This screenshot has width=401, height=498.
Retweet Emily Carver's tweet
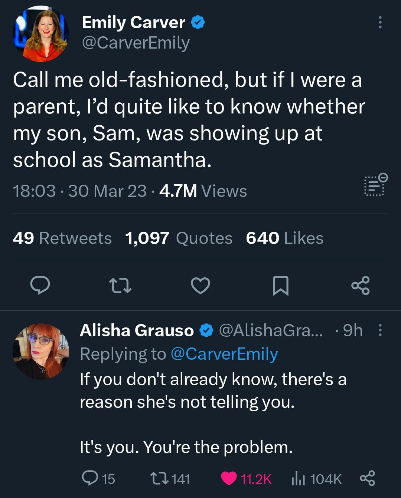tap(121, 285)
